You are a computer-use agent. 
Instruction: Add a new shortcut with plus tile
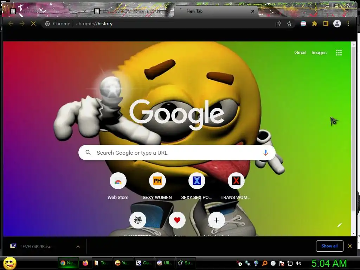[x=216, y=220]
